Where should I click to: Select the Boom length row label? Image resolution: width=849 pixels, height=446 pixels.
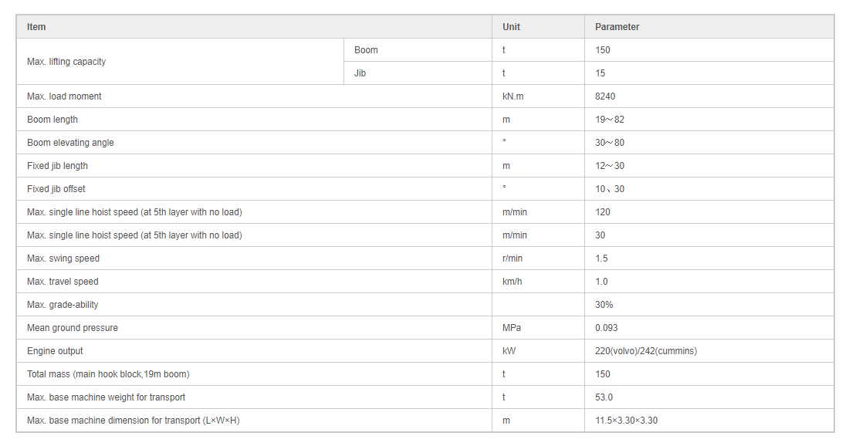click(52, 120)
